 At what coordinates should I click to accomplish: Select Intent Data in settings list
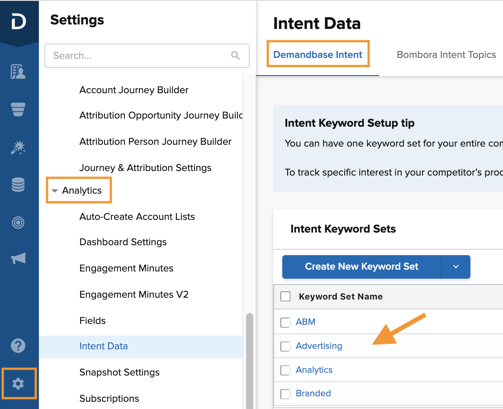point(141,347)
